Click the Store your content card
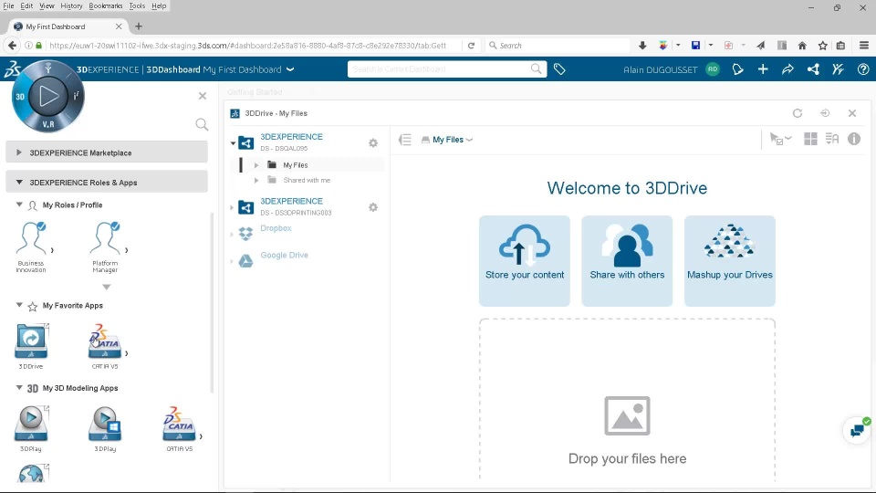The width and height of the screenshot is (876, 493). click(525, 260)
